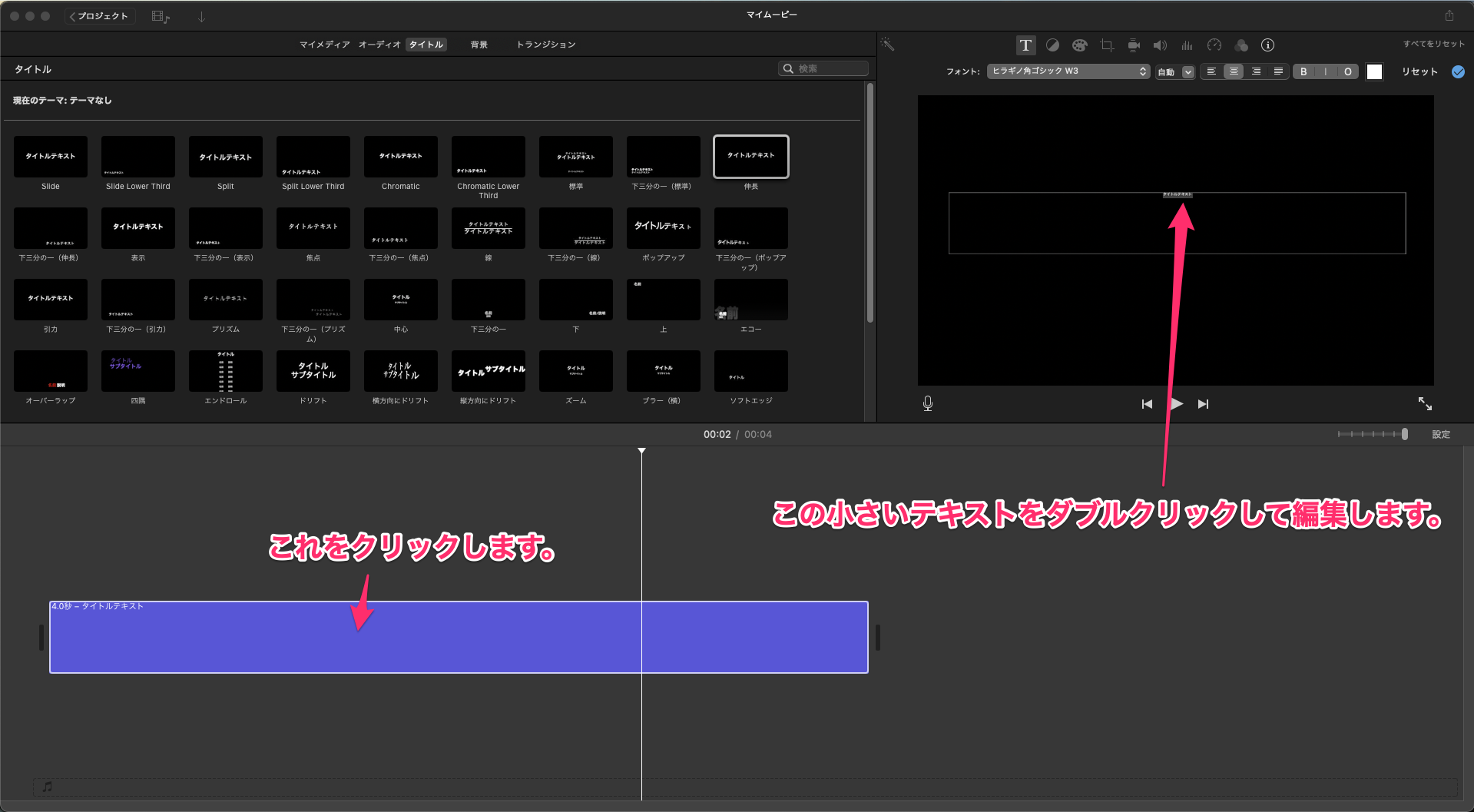Image resolution: width=1474 pixels, height=812 pixels.
Task: Go back to プロジェクト
Action: point(99,16)
